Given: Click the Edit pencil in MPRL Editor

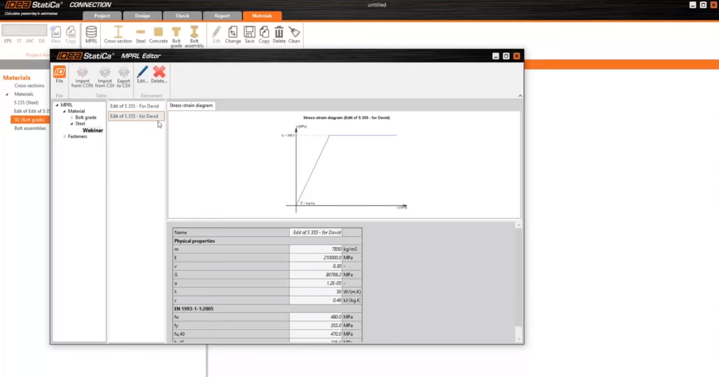Looking at the screenshot, I should coord(142,75).
